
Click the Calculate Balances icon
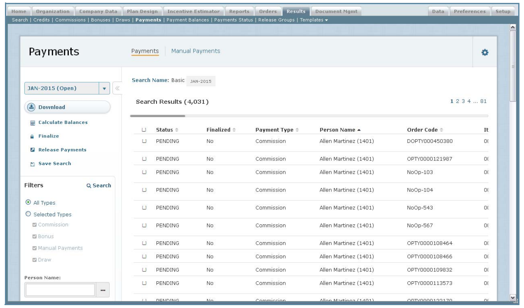28,123
